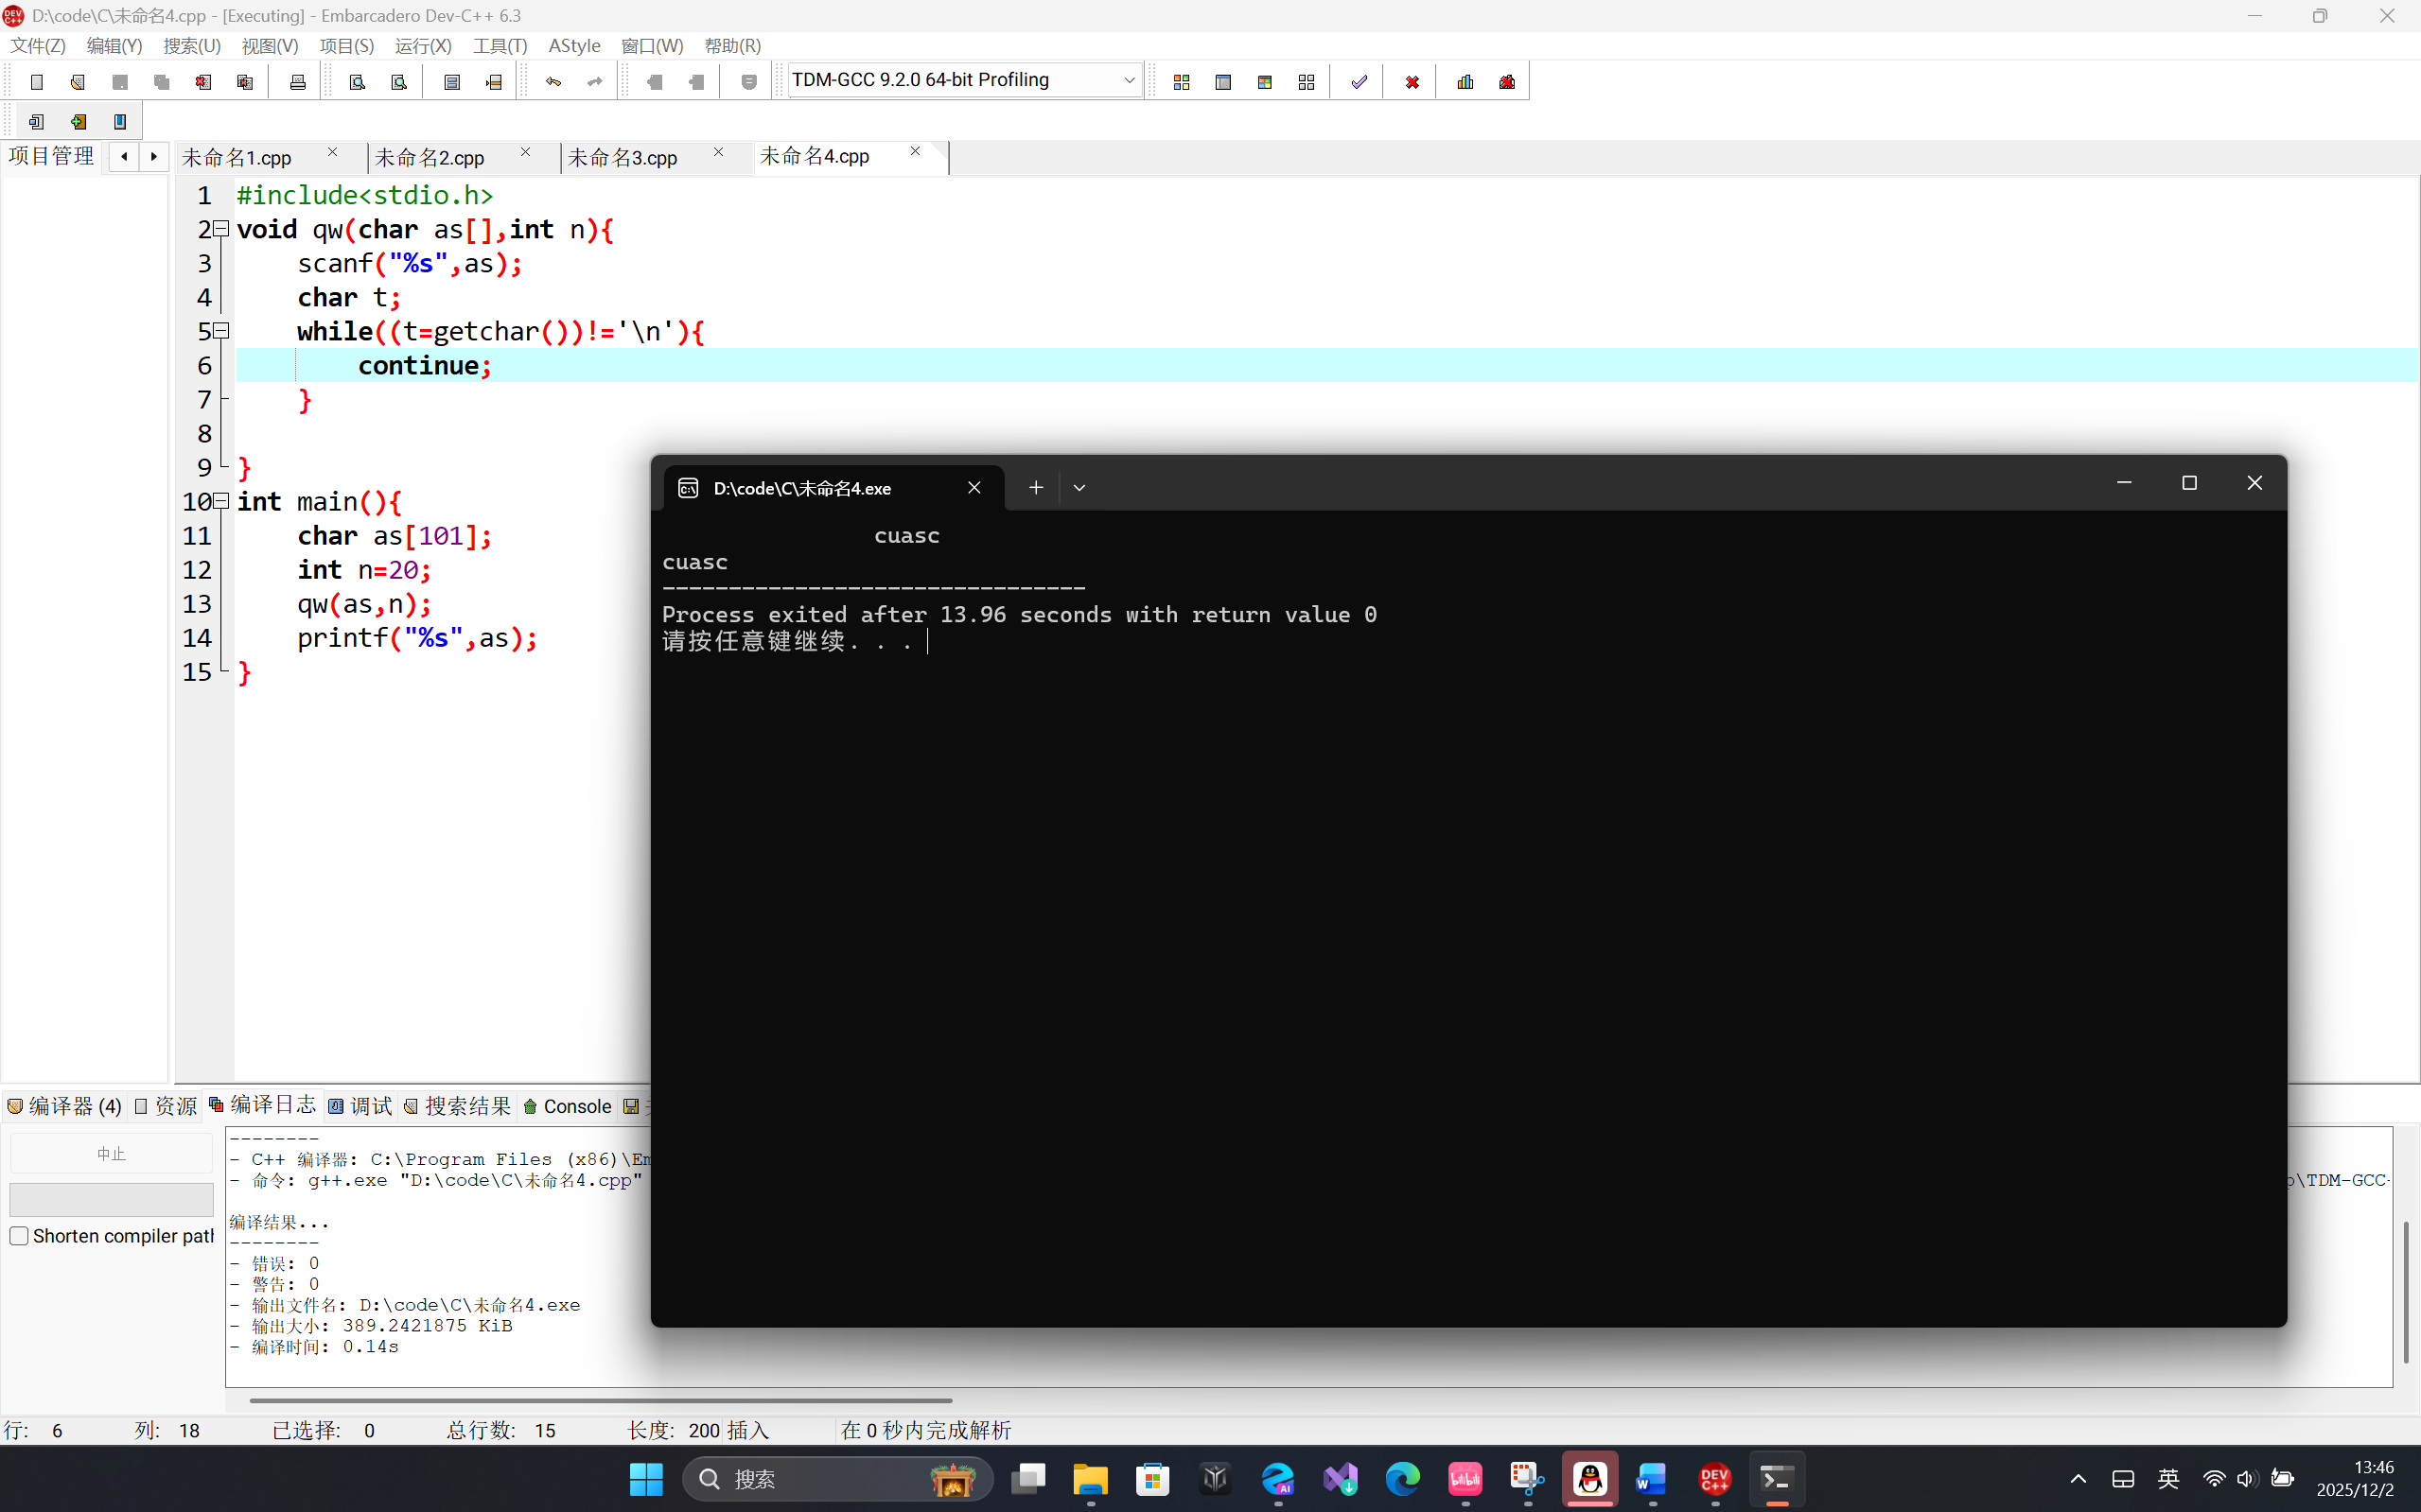Switch to the 未命名2.cpp tab
This screenshot has height=1512, width=2421.
click(430, 158)
